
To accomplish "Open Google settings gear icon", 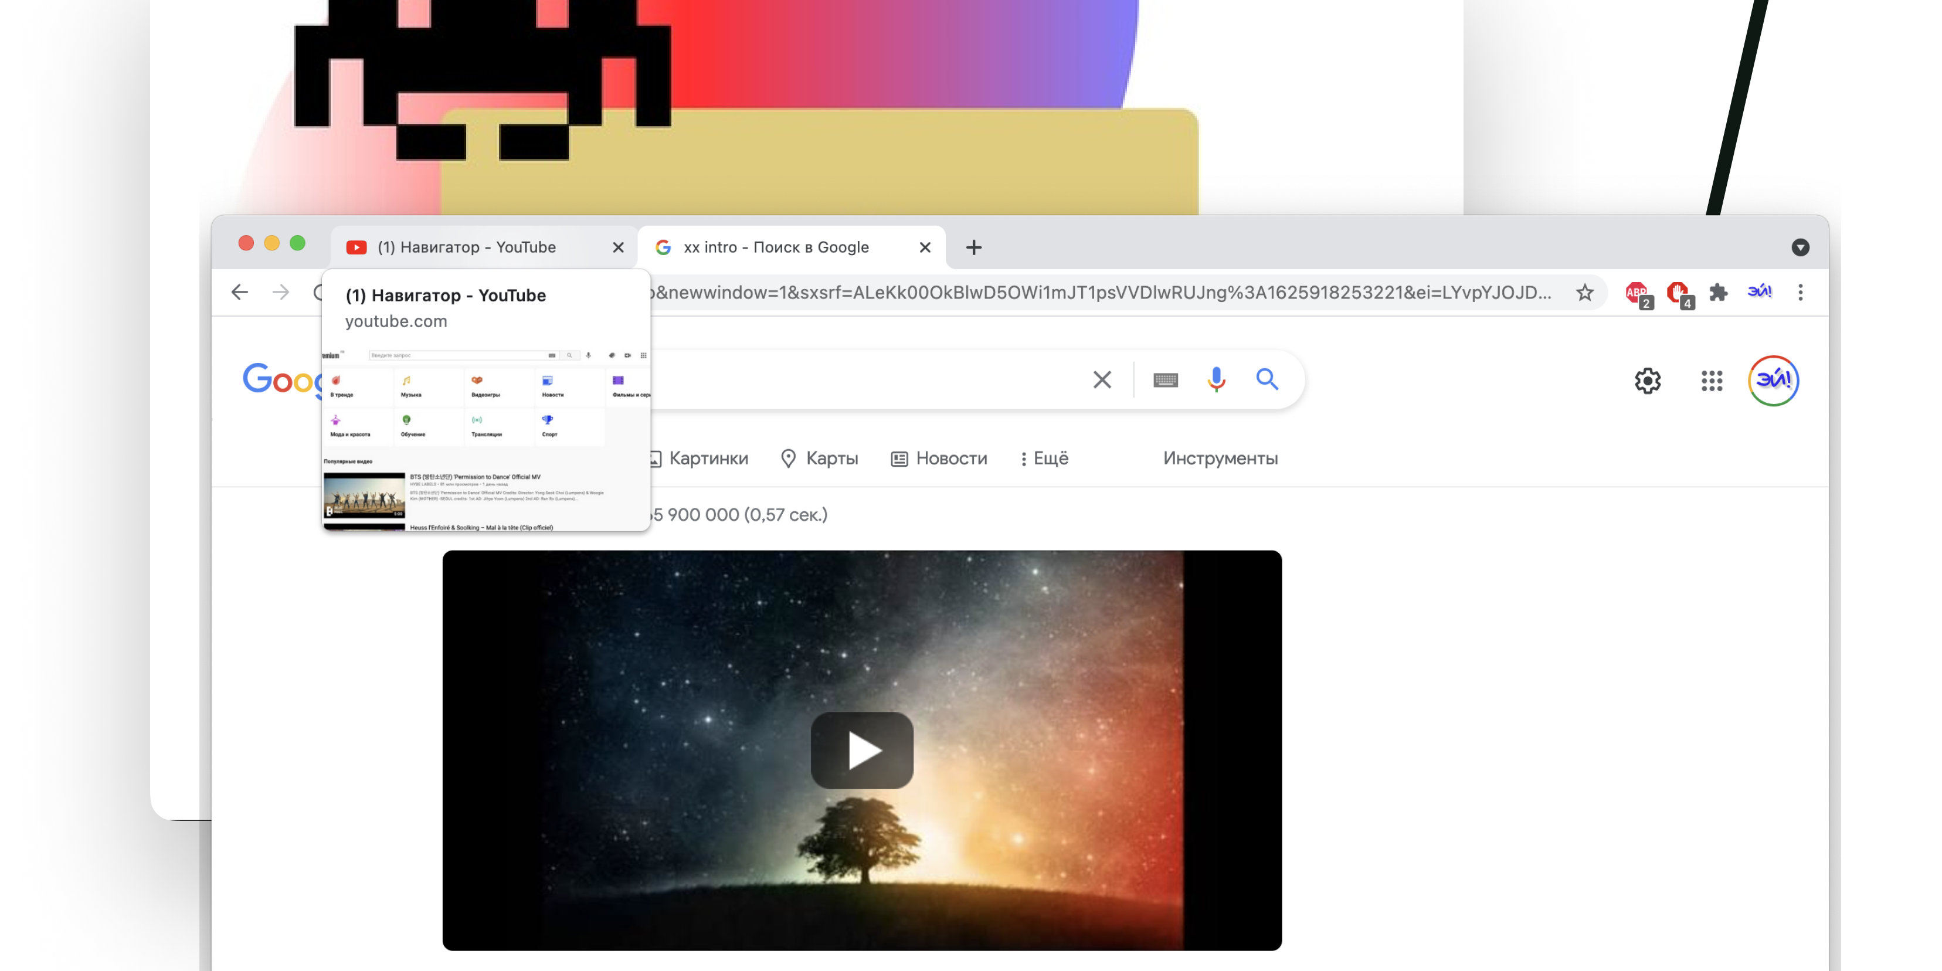I will tap(1647, 381).
